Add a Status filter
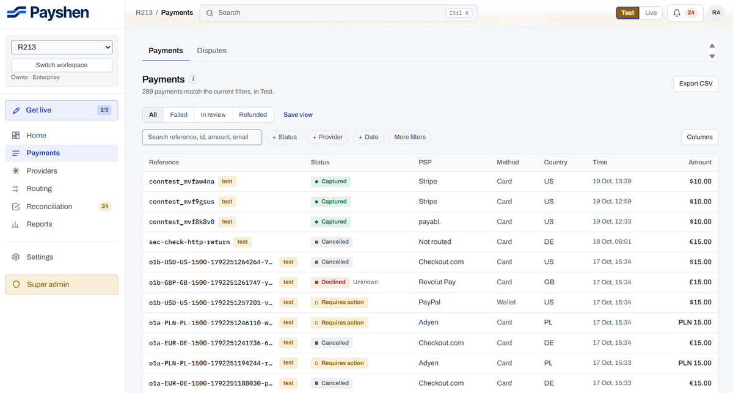733x393 pixels. tap(284, 137)
